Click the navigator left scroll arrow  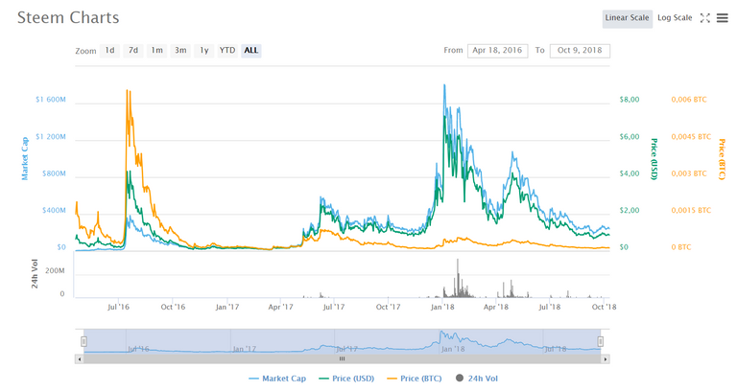81,358
